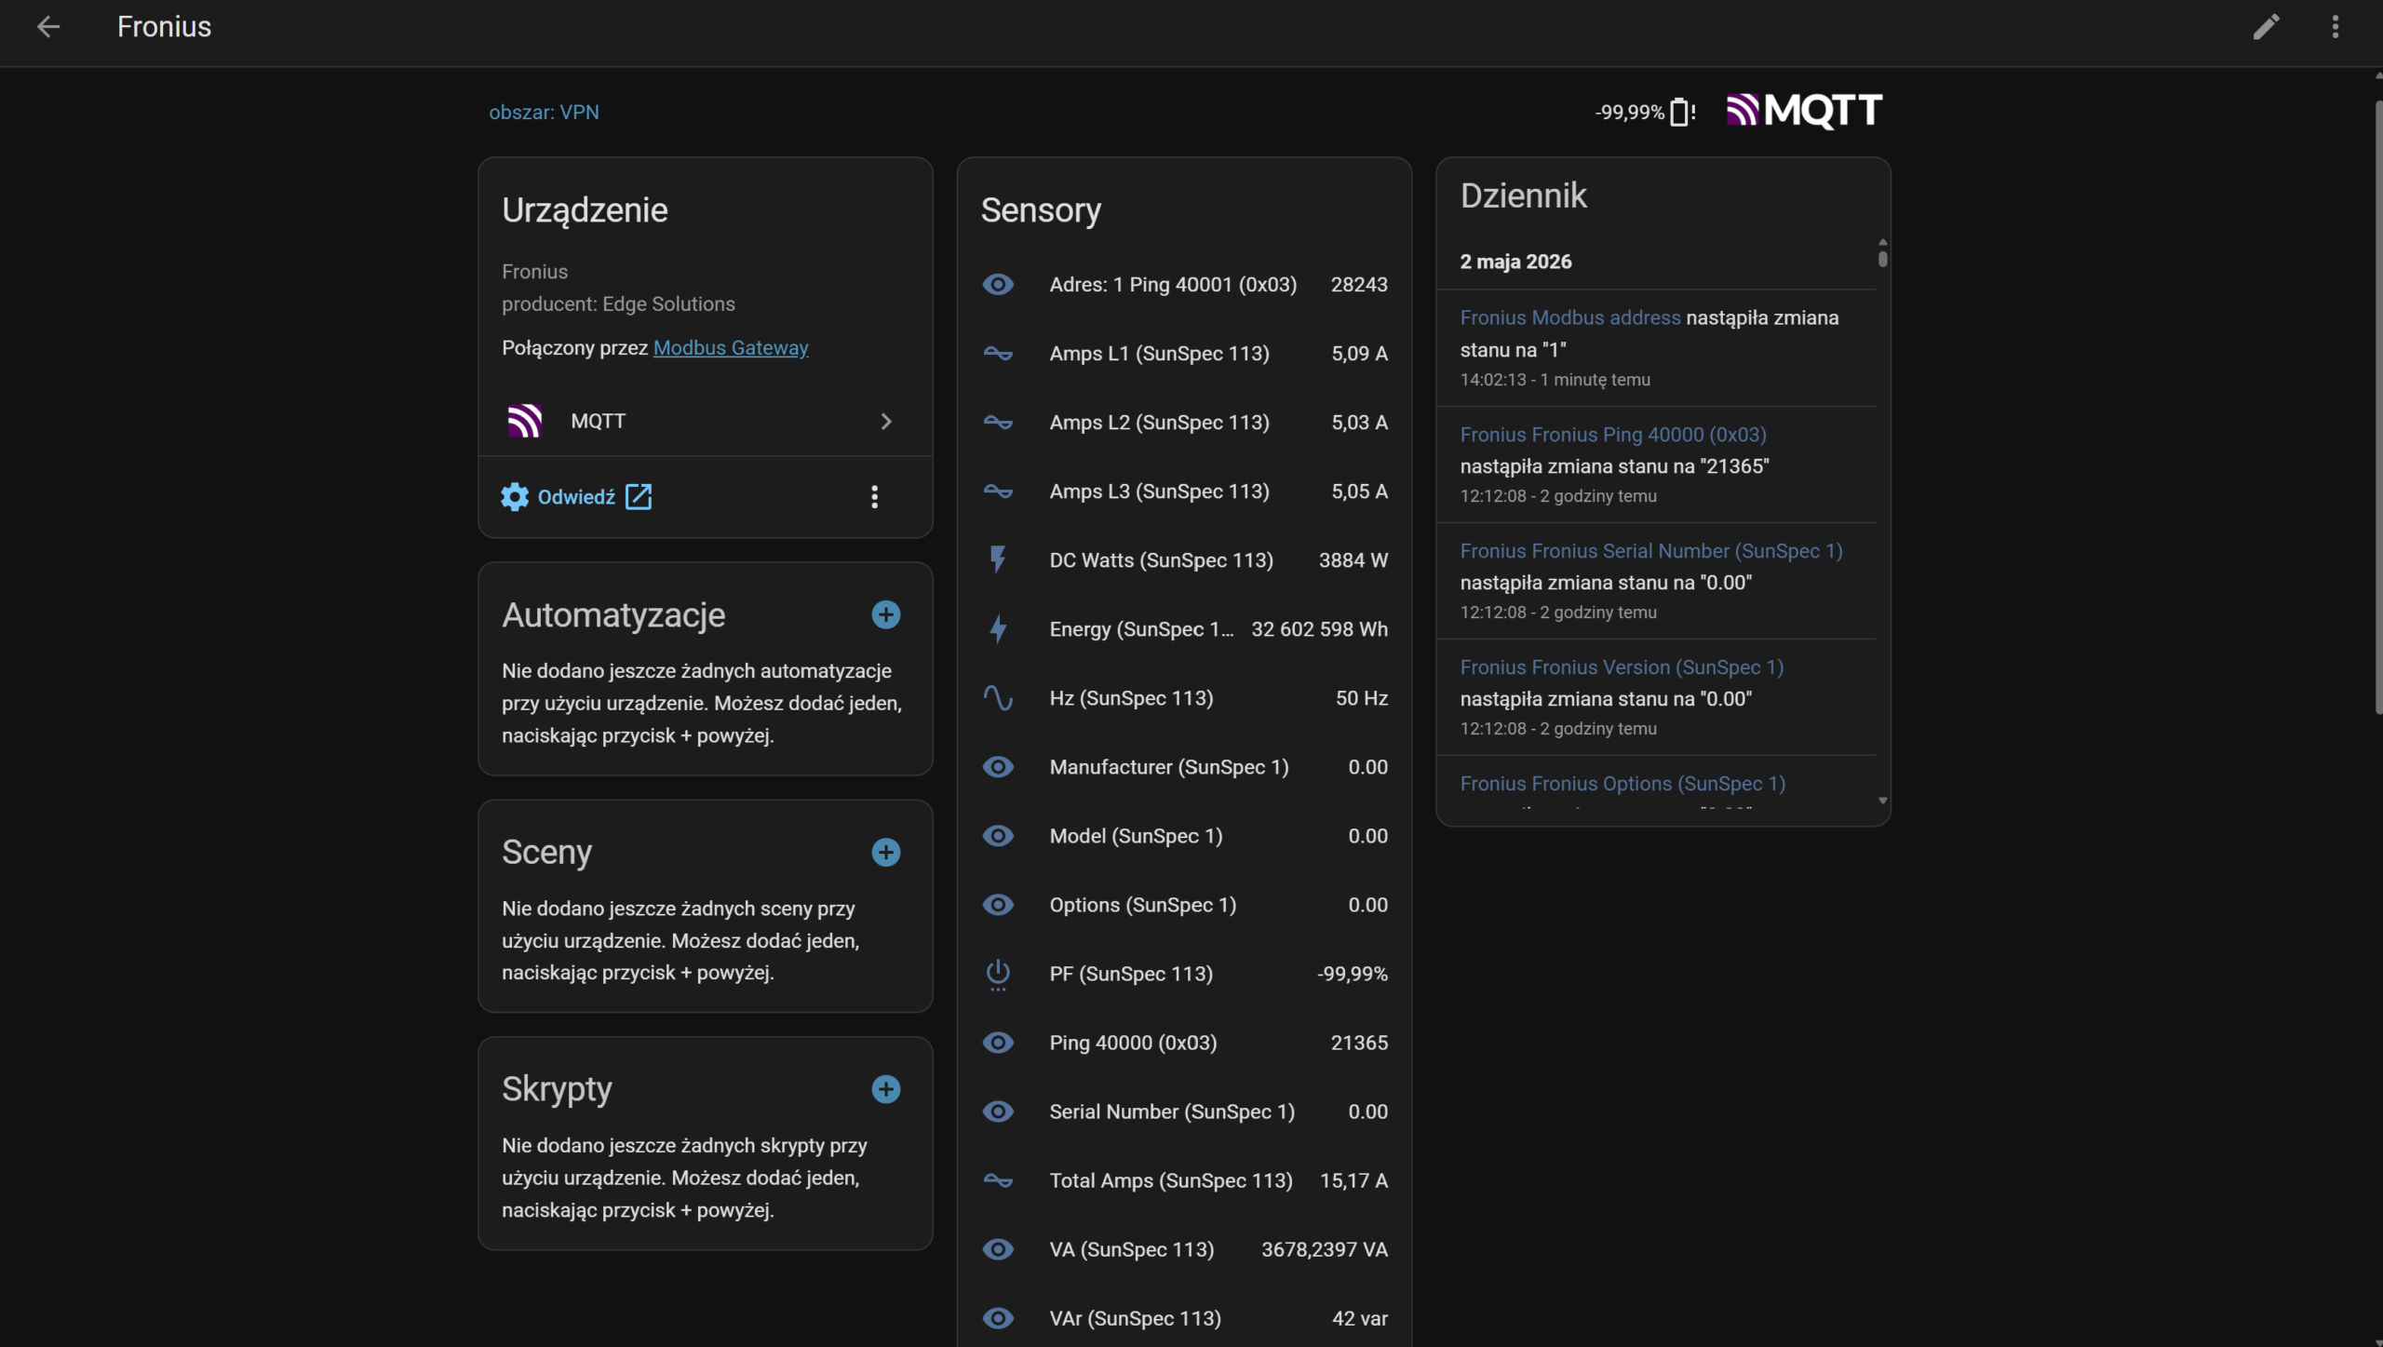Open the Total Amps (SunSpec 113) label

(1171, 1180)
